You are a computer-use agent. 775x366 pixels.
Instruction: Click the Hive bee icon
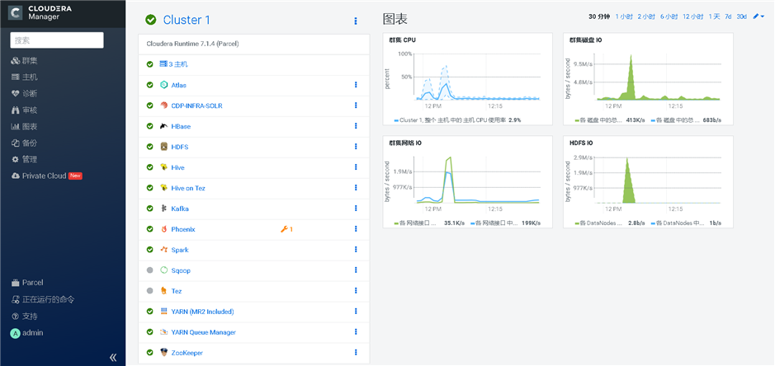(164, 167)
